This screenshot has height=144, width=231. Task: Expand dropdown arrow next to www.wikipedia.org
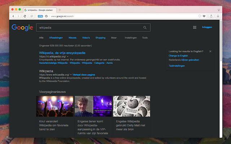pos(71,75)
